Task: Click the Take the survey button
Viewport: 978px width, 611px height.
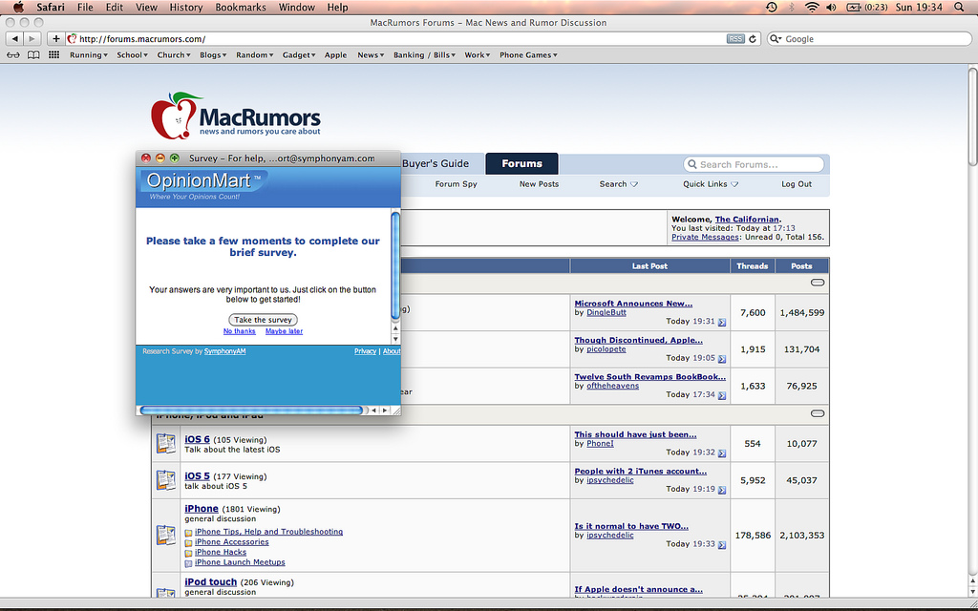Action: (263, 320)
